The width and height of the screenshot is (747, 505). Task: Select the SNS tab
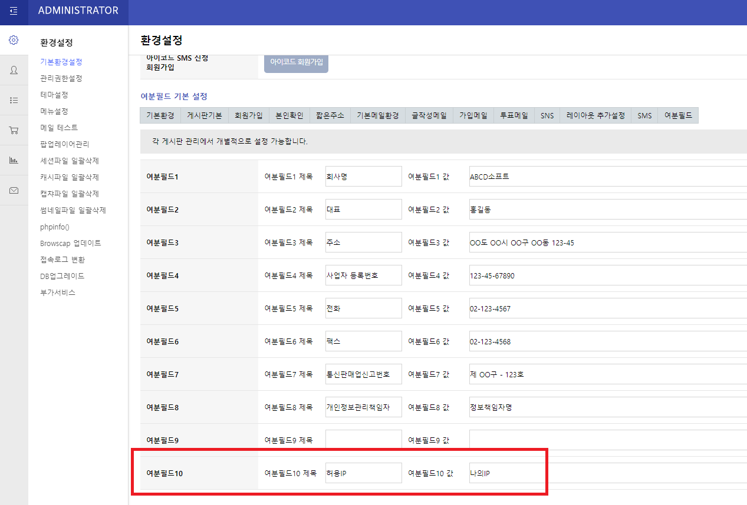tap(547, 116)
